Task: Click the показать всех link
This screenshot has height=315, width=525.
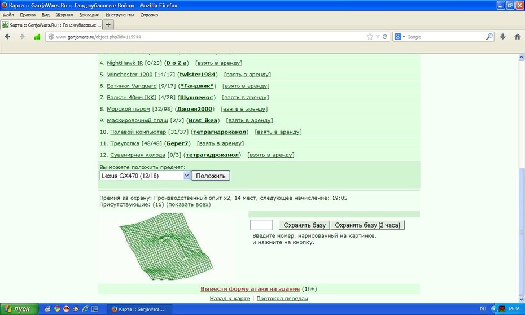Action: click(189, 204)
